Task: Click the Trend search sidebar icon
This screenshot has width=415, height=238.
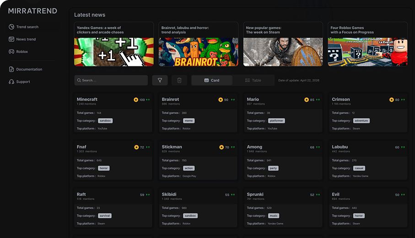Action: tap(11, 27)
